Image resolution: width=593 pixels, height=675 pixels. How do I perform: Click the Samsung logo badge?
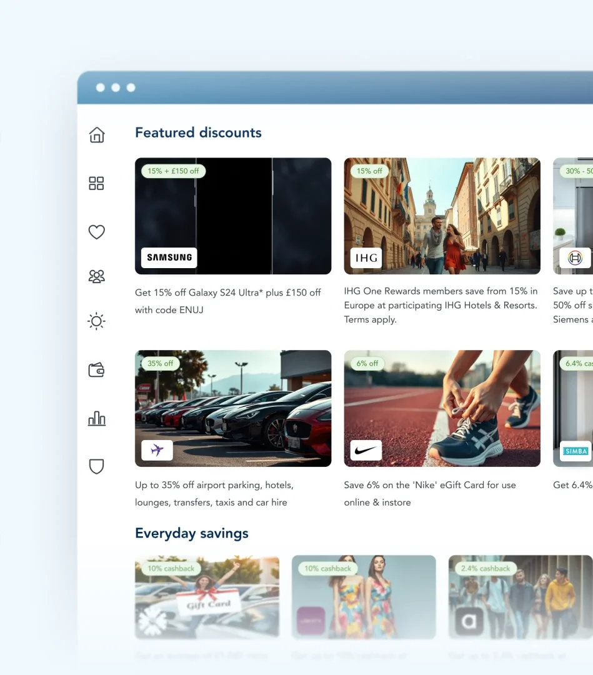pos(169,257)
